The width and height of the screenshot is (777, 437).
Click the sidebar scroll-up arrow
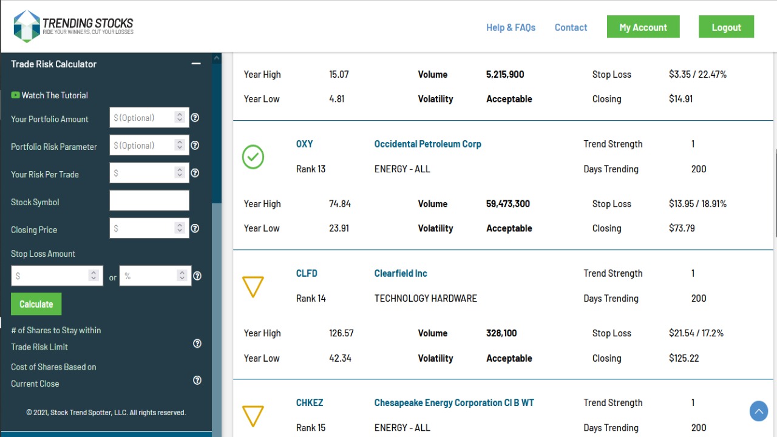[217, 58]
